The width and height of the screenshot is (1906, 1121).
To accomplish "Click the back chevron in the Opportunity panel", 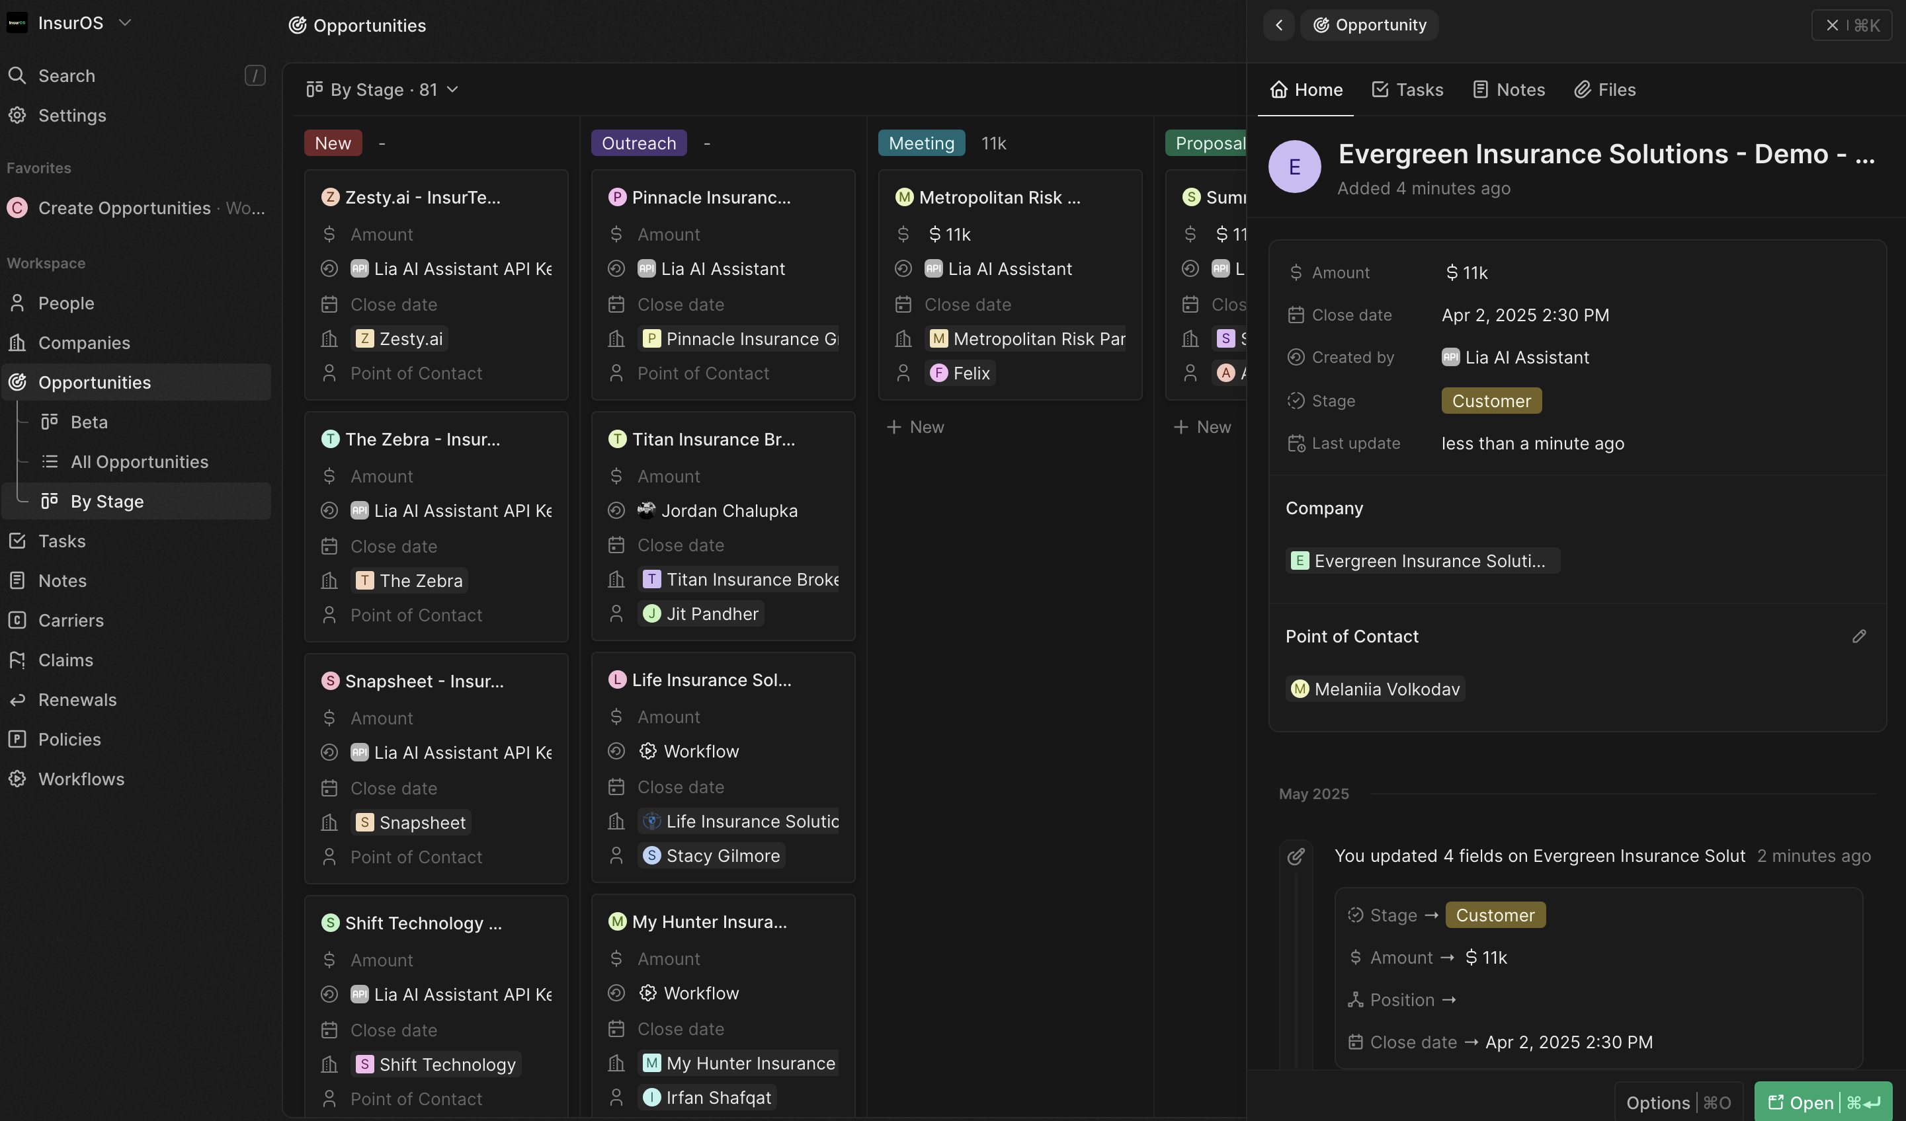I will click(x=1278, y=25).
